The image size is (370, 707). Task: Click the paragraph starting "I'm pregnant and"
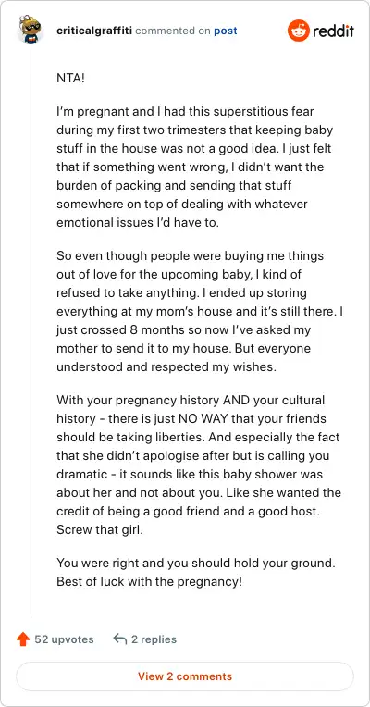(x=196, y=167)
